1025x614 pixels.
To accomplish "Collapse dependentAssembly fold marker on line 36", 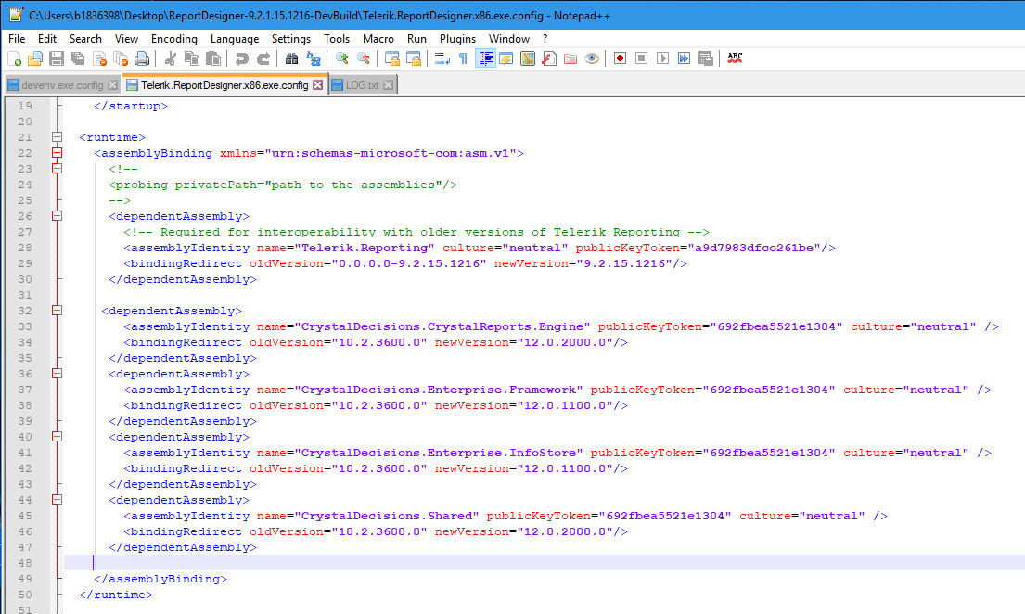I will 57,374.
